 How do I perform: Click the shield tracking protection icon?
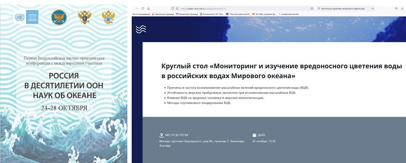173,9
